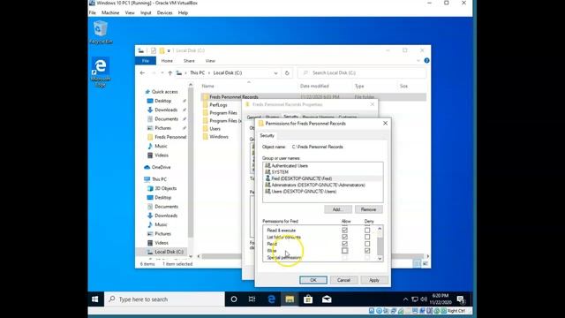
Task: Tick Deny checkbox for Read & execute
Action: (367, 230)
